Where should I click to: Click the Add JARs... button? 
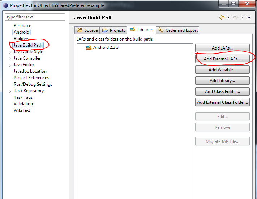[x=222, y=48]
